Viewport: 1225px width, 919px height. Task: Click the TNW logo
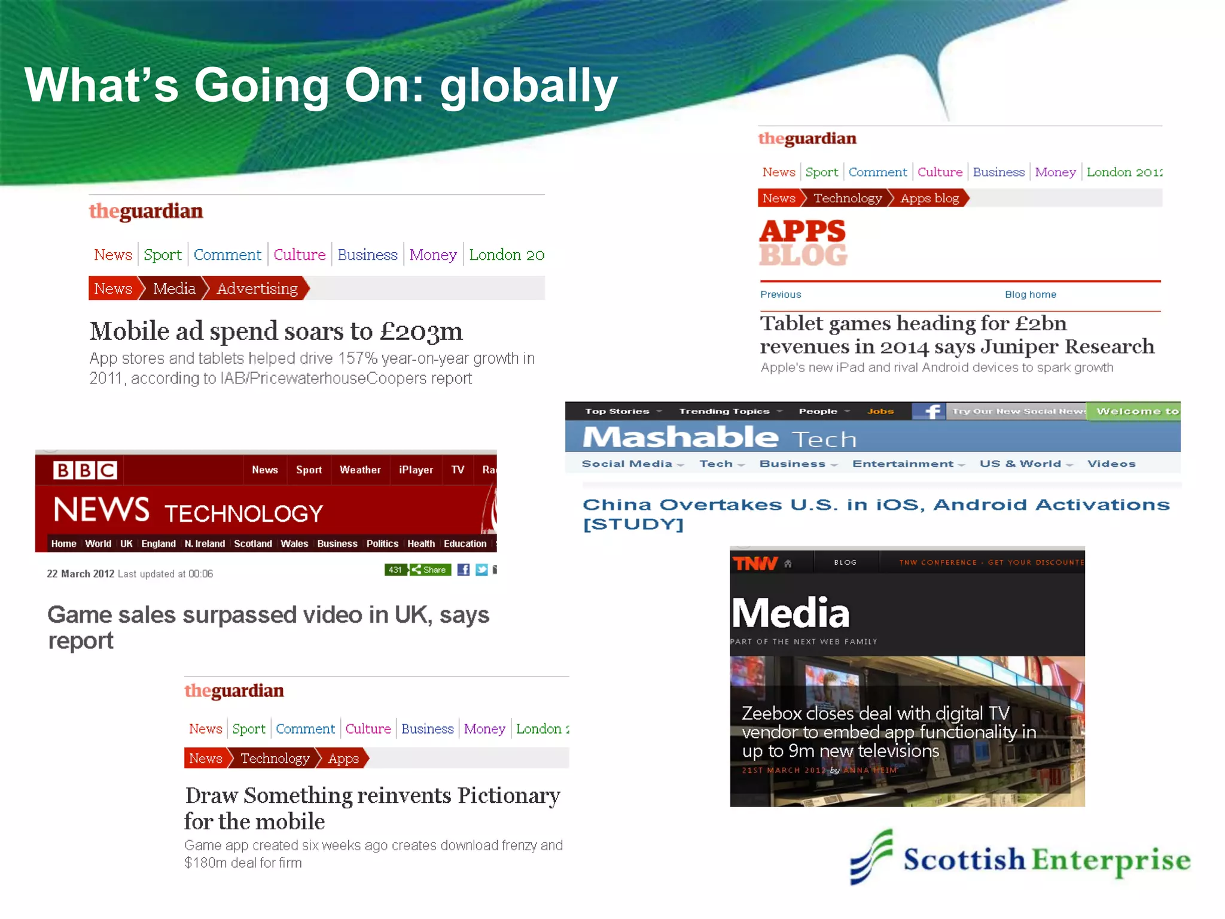pyautogui.click(x=755, y=563)
